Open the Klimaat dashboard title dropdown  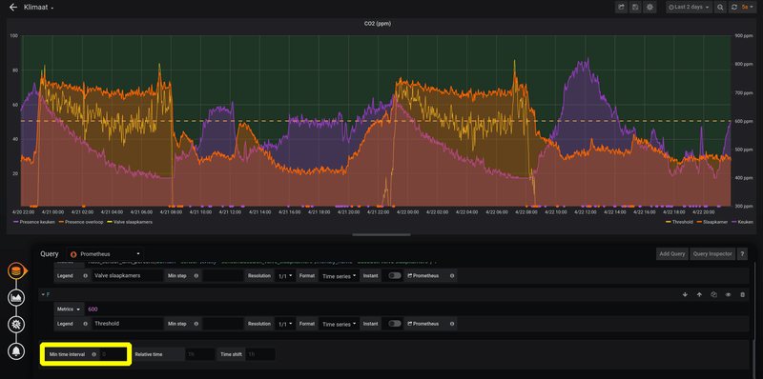pyautogui.click(x=39, y=8)
